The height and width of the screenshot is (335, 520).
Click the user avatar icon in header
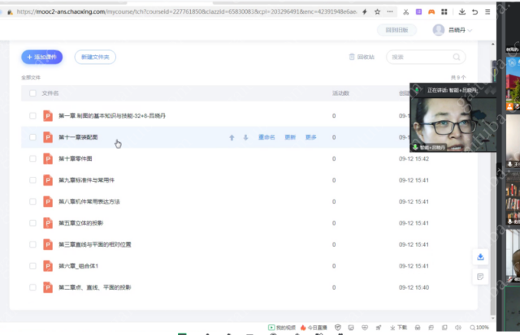439,30
